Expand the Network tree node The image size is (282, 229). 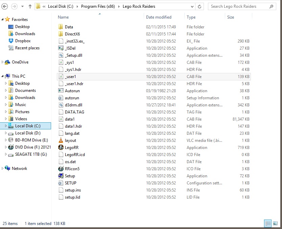click(x=2, y=169)
